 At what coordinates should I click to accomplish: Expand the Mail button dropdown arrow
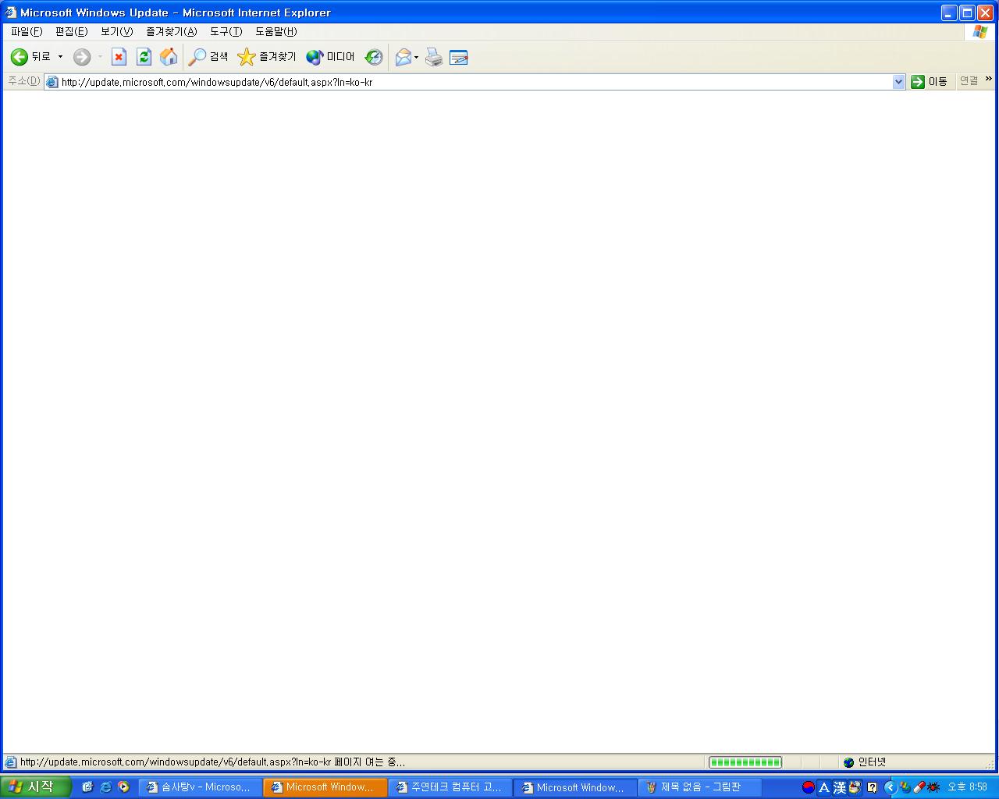point(416,57)
